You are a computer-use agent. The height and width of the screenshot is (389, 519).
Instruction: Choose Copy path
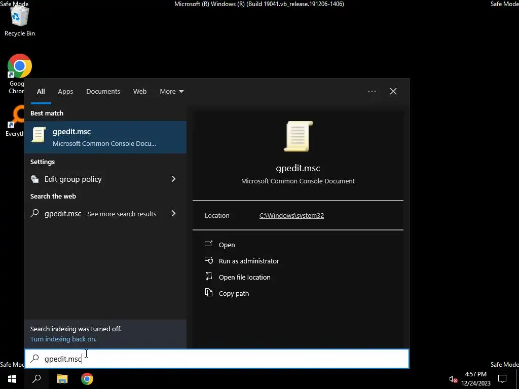[x=234, y=293]
